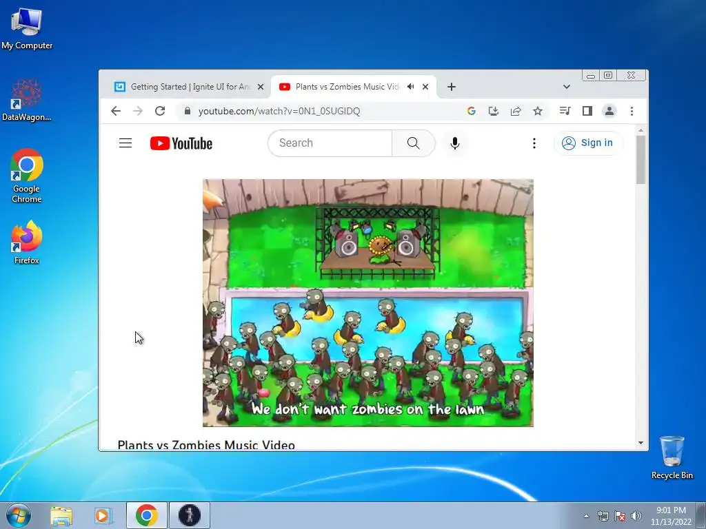706x529 pixels.
Task: Close the Getting Started Ignite UI tab
Action: pyautogui.click(x=260, y=87)
